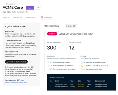Click the missing last name on line 5

pos(81,87)
